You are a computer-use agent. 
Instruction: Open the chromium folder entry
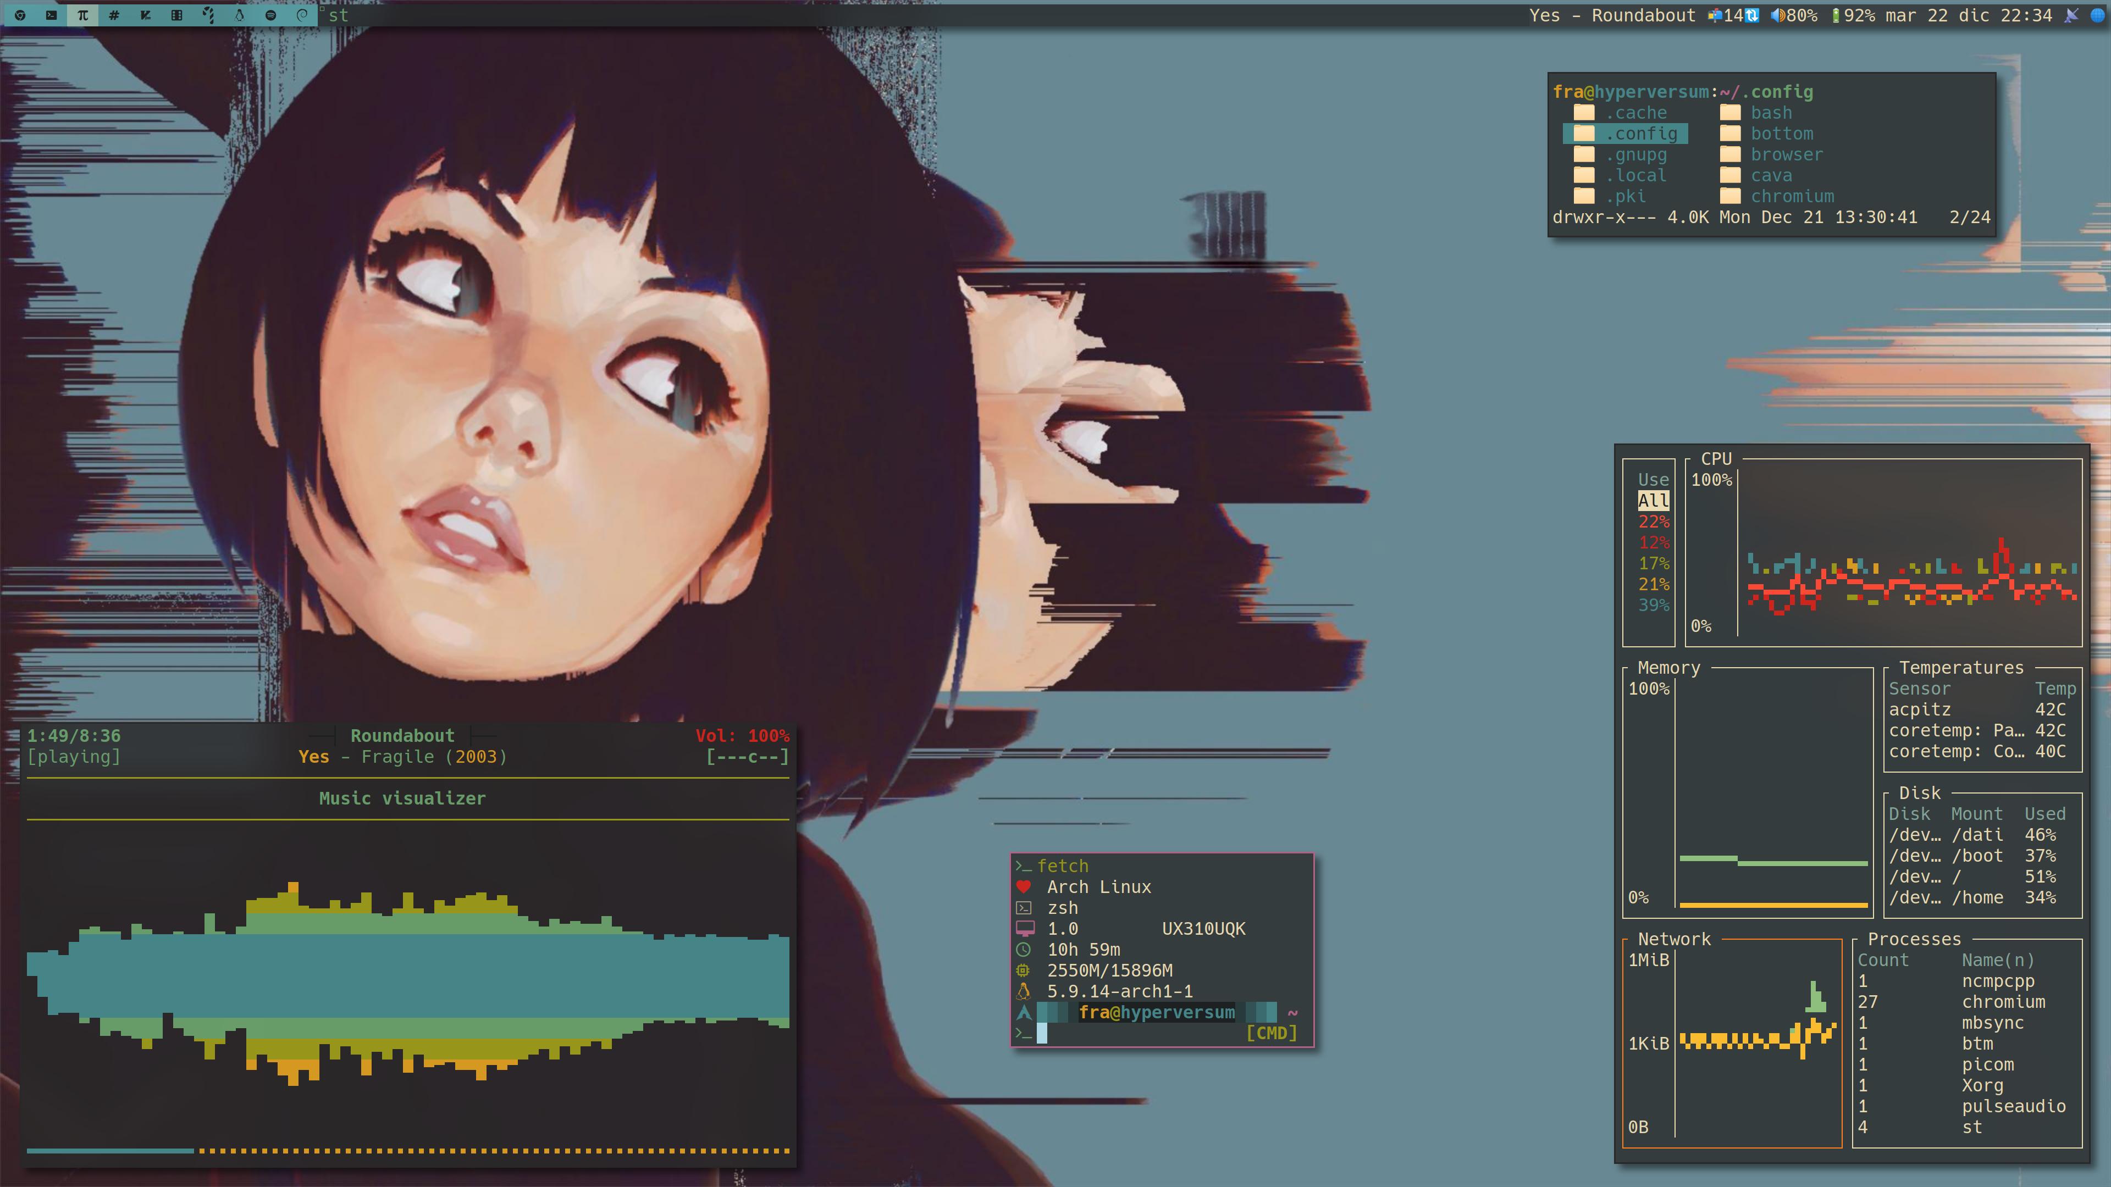click(x=1792, y=196)
